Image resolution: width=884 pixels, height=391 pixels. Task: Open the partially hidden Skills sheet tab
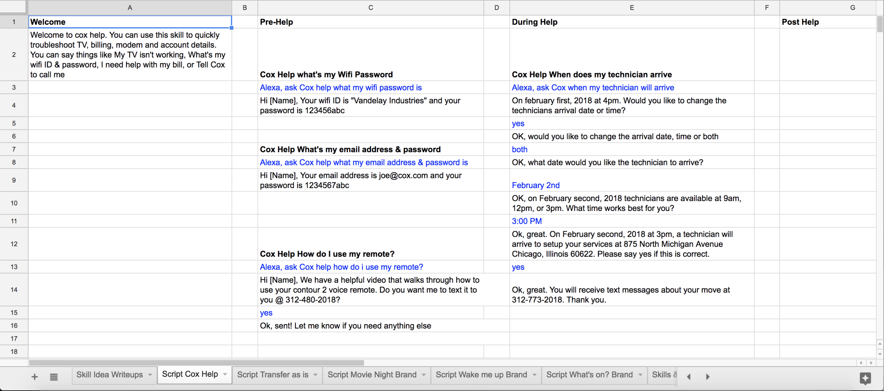[x=664, y=375]
